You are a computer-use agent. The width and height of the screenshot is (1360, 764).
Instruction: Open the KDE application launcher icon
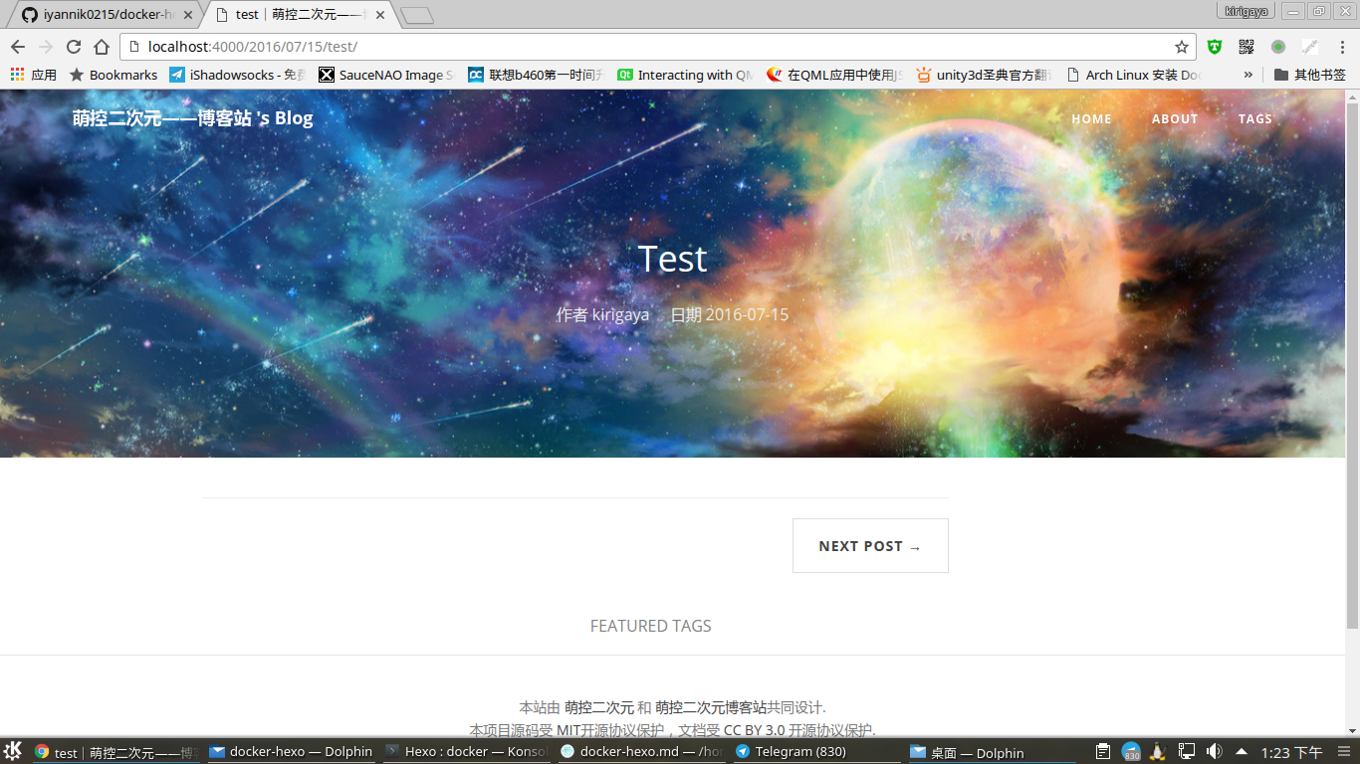click(13, 751)
